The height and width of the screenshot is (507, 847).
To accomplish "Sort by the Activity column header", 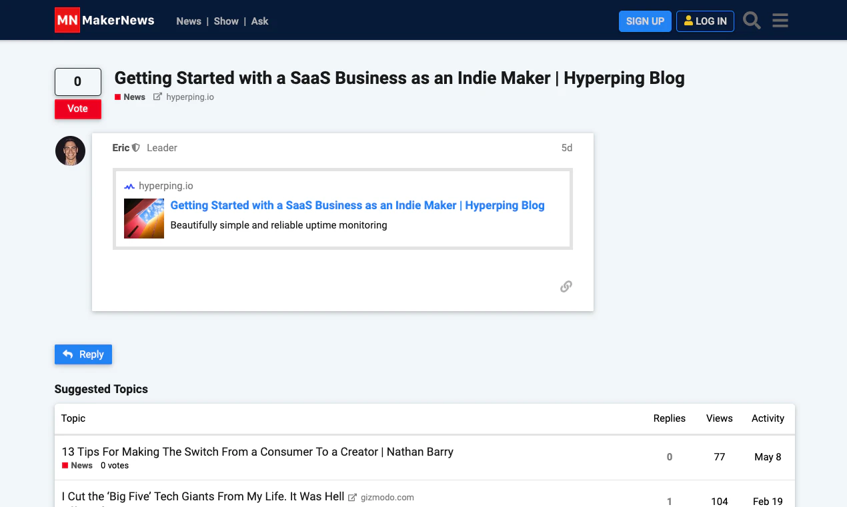I will (768, 418).
